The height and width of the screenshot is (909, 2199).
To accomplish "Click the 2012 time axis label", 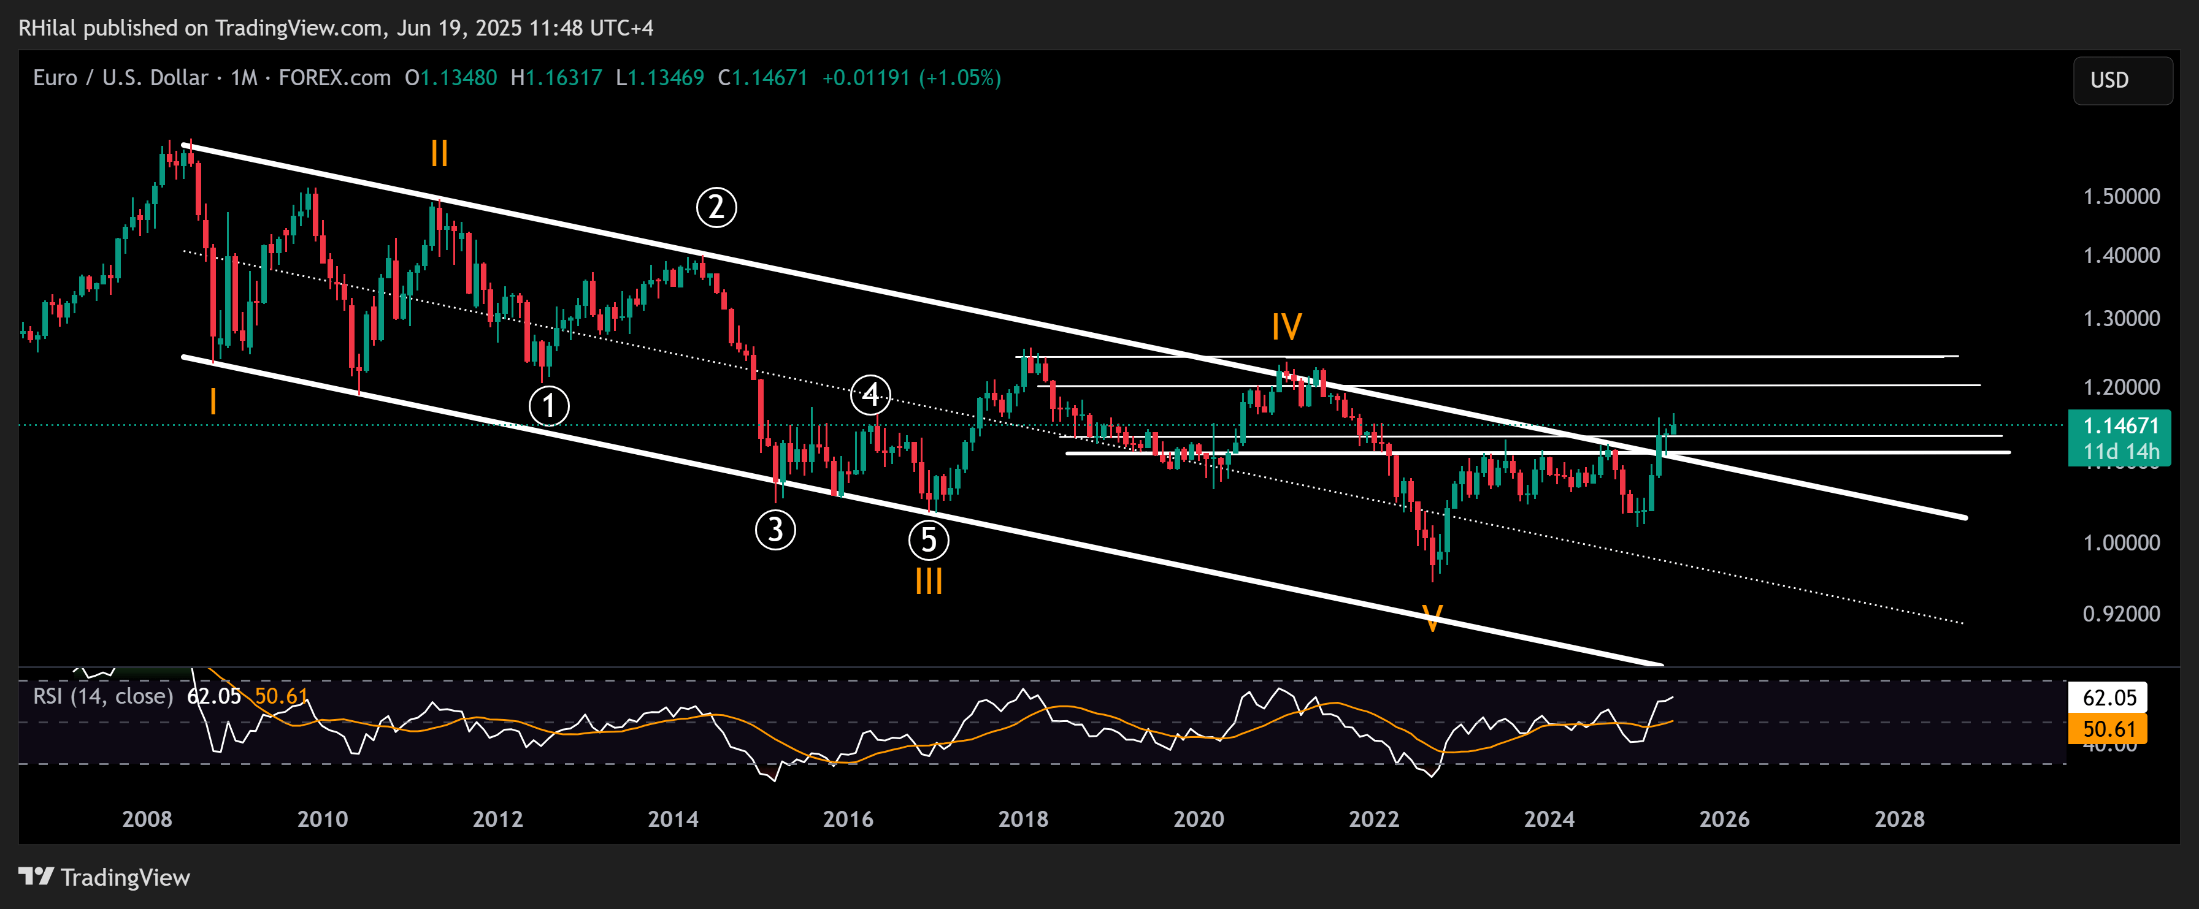I will tap(497, 819).
